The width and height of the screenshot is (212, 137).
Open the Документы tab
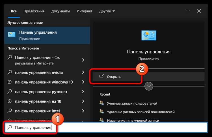(x=60, y=11)
